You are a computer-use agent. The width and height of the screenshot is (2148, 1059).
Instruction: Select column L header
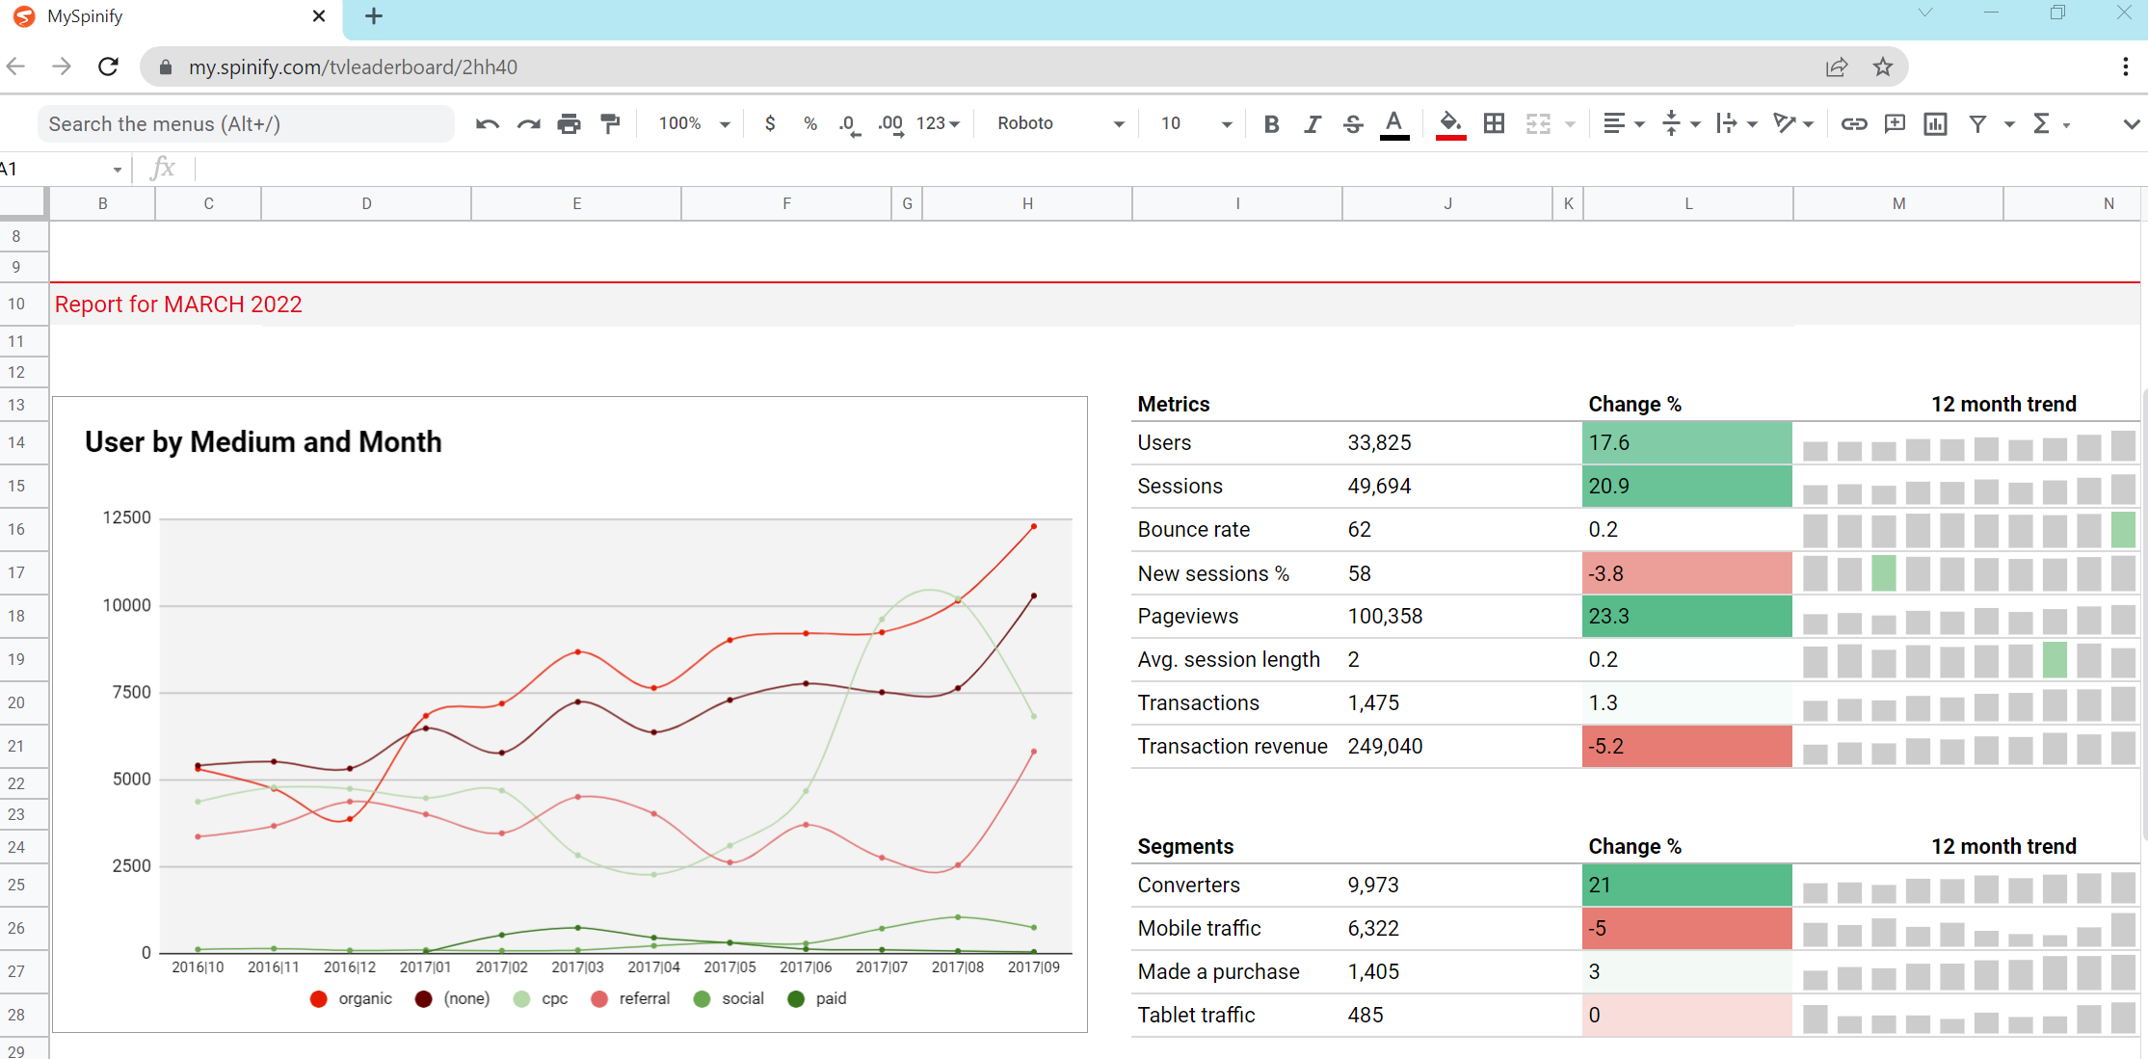(x=1688, y=203)
